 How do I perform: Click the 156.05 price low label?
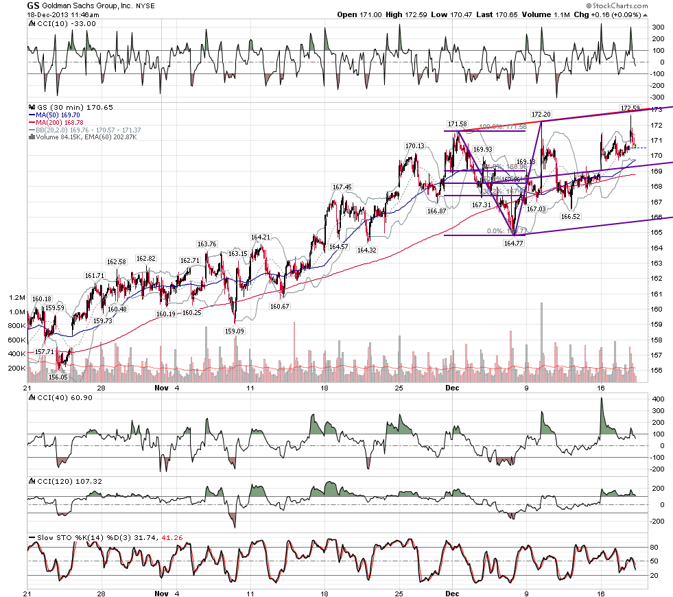click(x=58, y=377)
